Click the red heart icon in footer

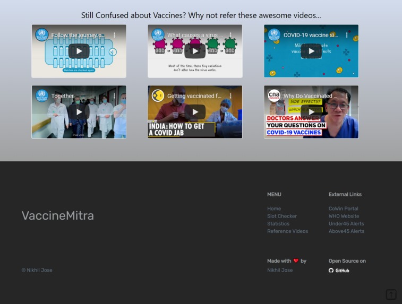296,260
